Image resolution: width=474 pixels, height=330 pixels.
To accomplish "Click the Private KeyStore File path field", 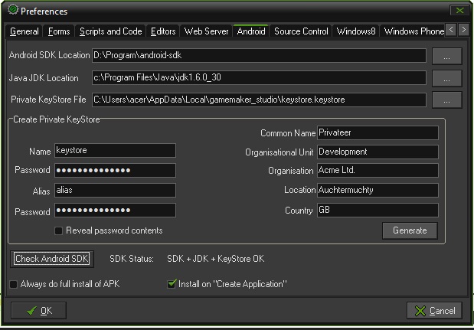I will click(x=259, y=100).
